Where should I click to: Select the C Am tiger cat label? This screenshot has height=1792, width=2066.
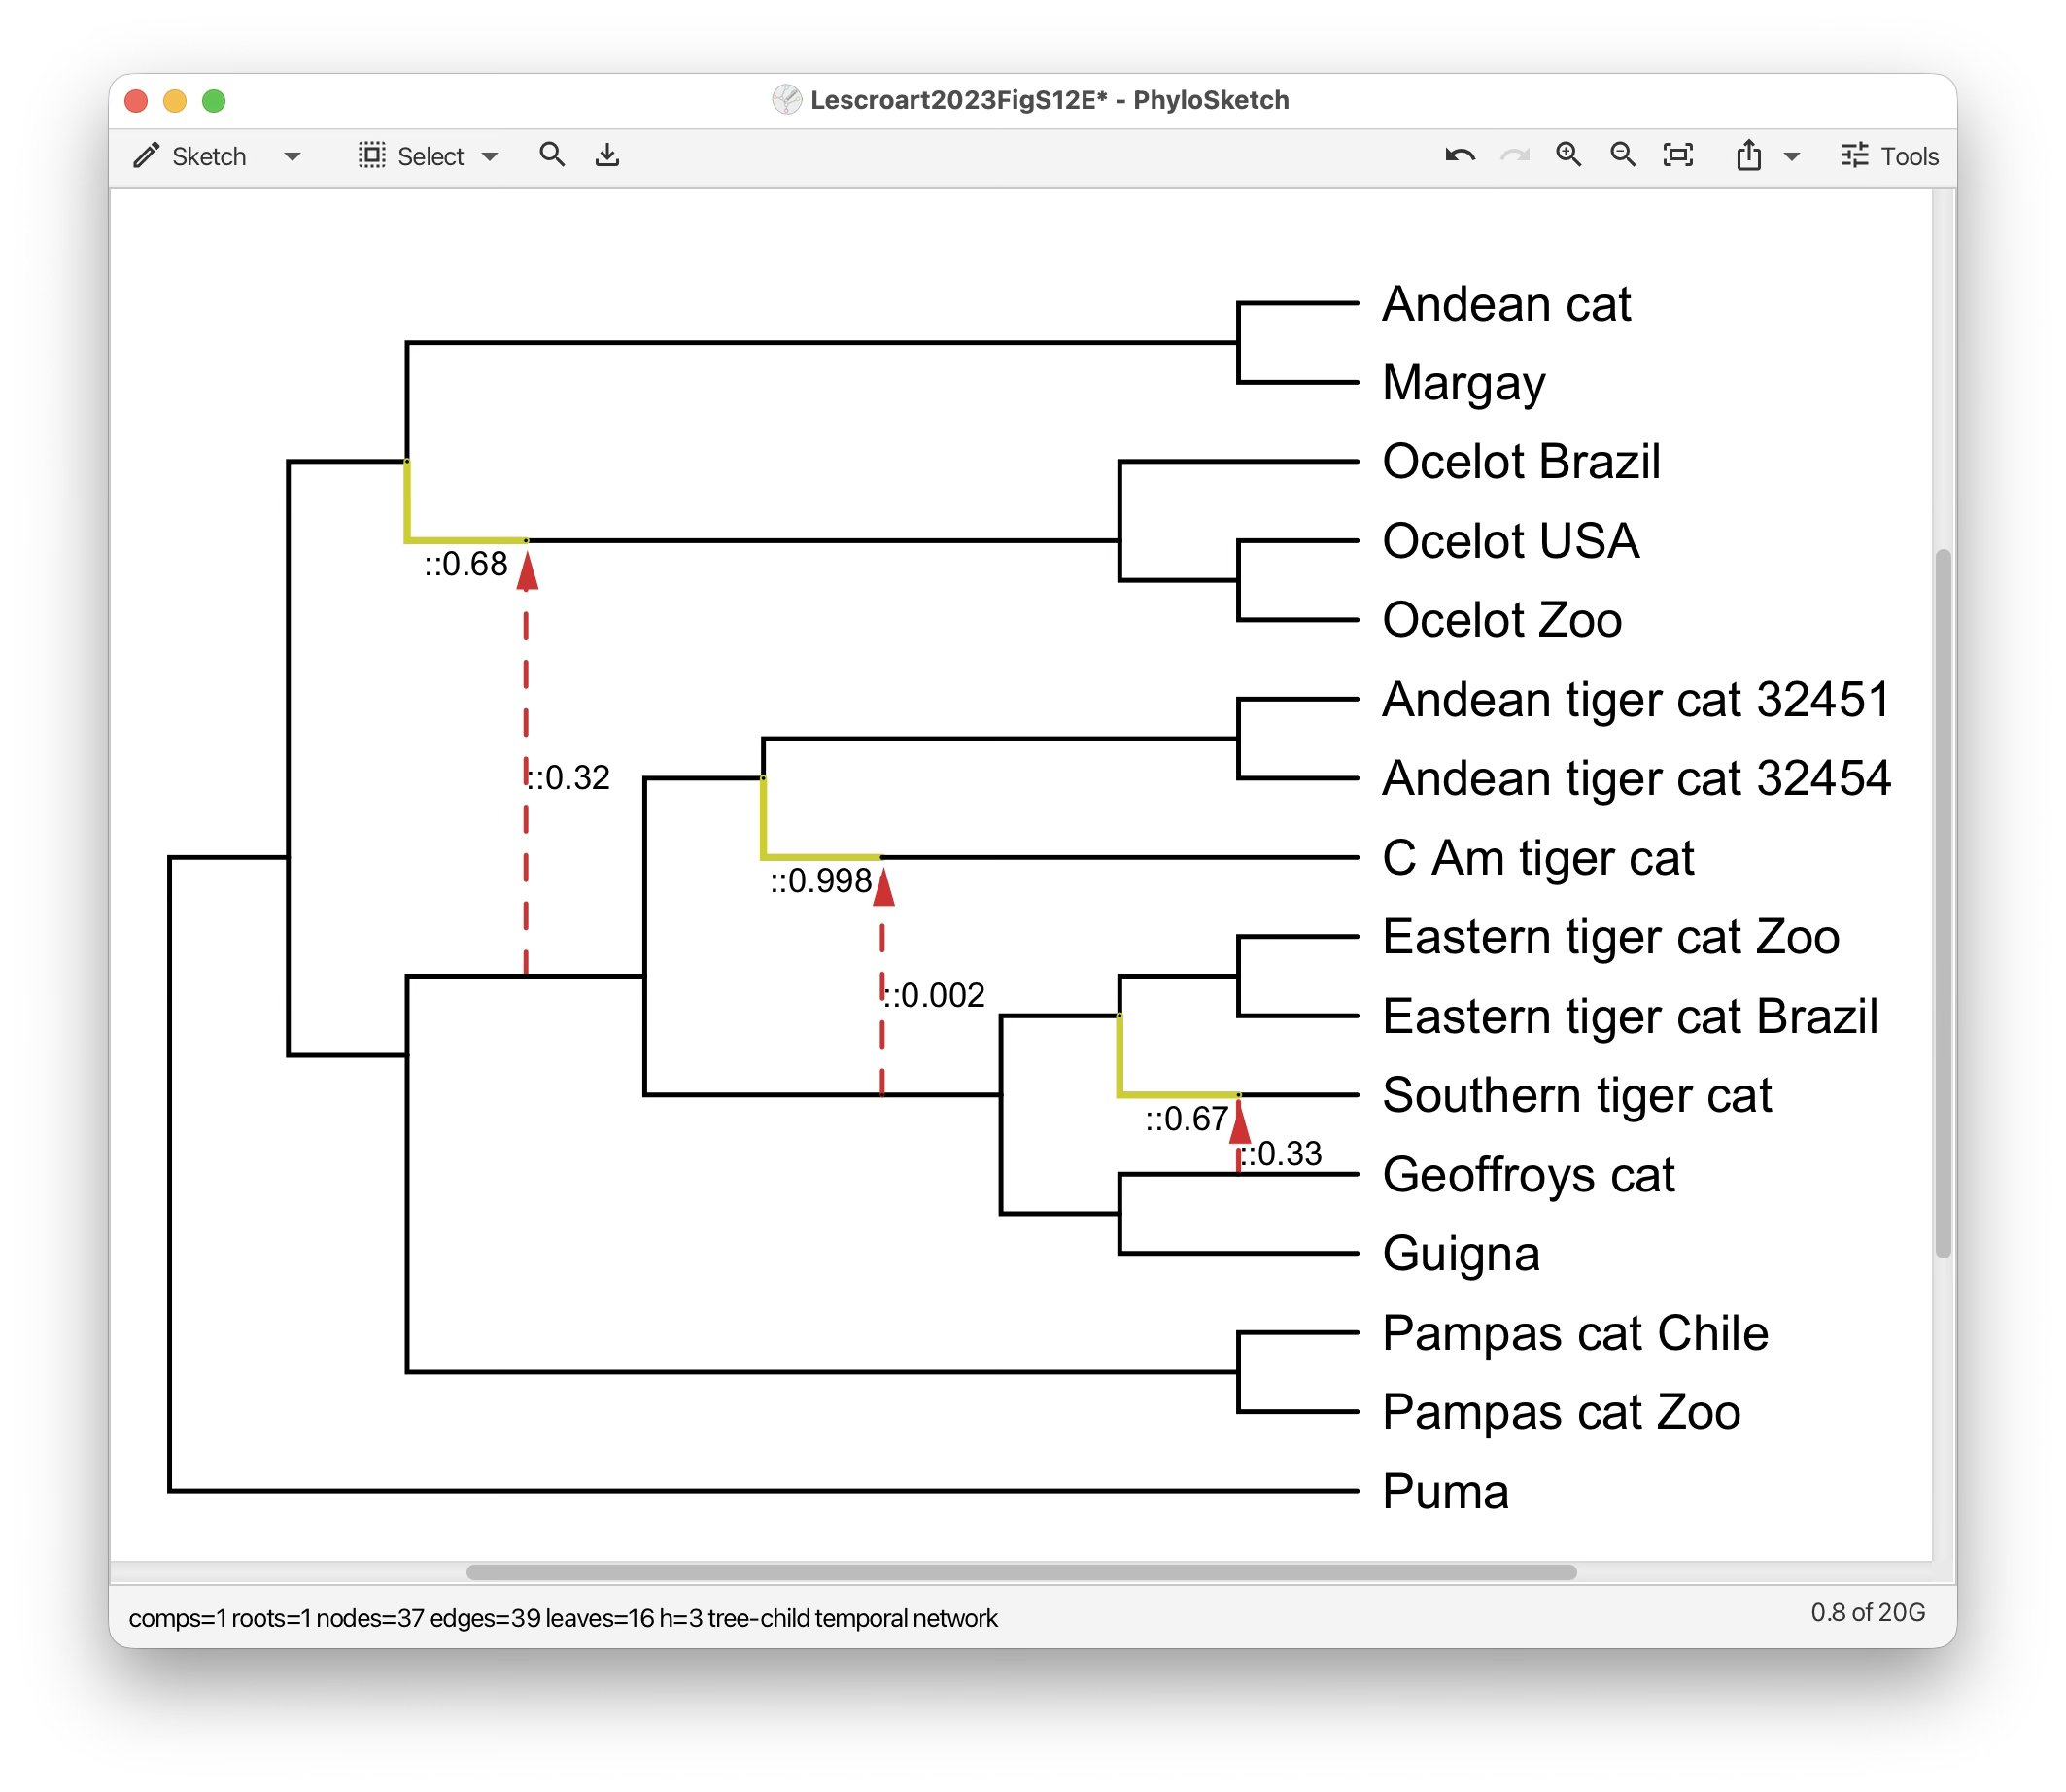[1538, 858]
